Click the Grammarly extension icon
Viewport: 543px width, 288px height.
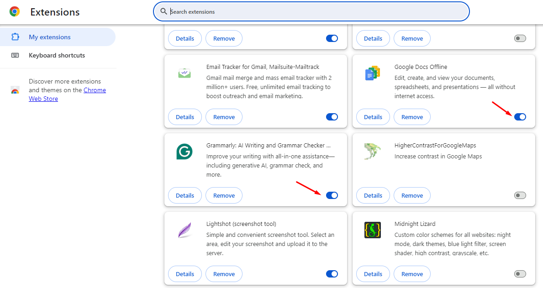coord(185,152)
